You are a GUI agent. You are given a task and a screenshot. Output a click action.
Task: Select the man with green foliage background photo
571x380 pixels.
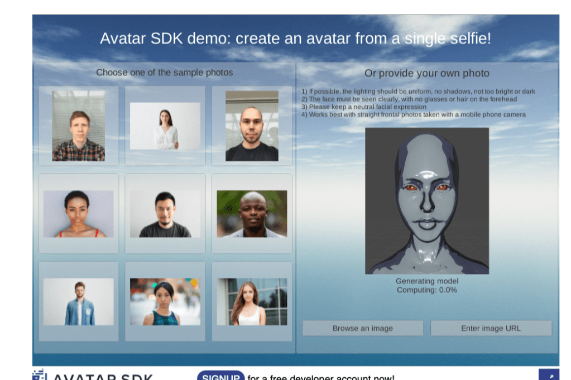click(252, 214)
